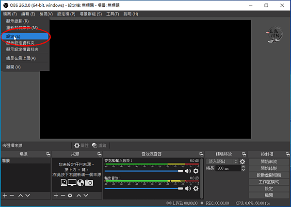The image size is (291, 207).
Task: Pop out the 轉場特效 dock panel
Action: [x=244, y=154]
